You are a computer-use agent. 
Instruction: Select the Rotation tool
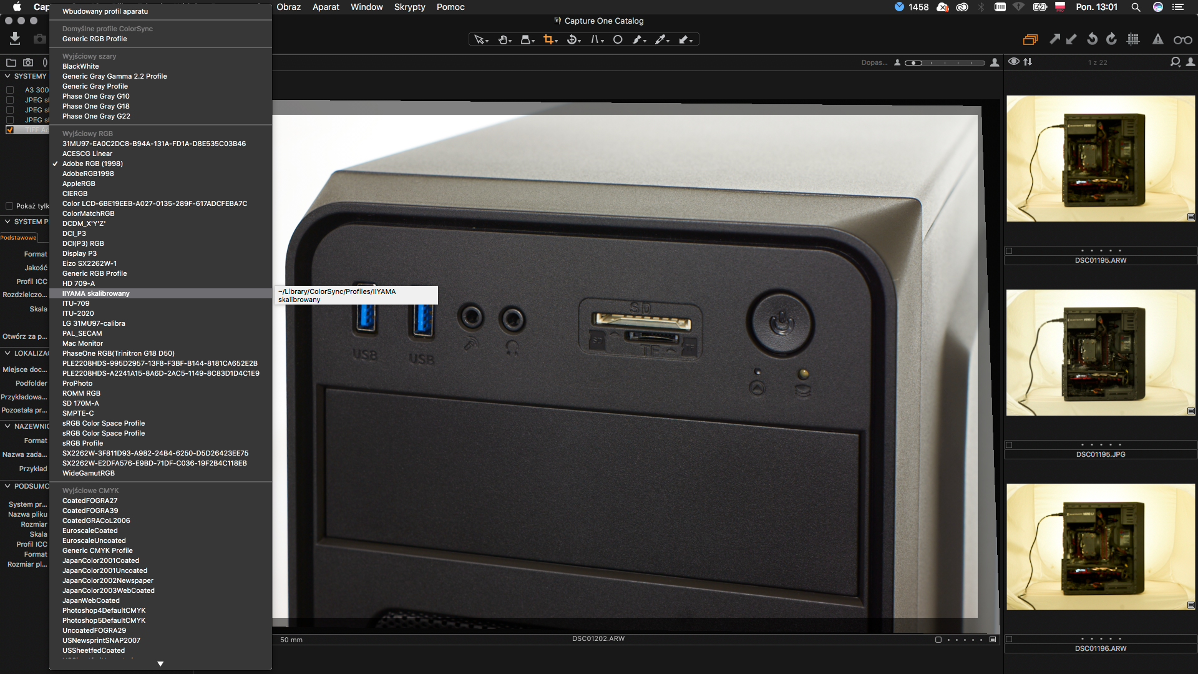pyautogui.click(x=572, y=39)
